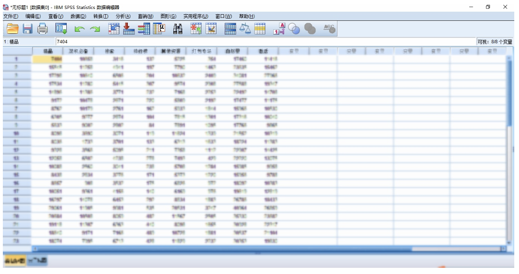Select row 1 header in the data grid
The image size is (519, 274).
tap(17, 59)
